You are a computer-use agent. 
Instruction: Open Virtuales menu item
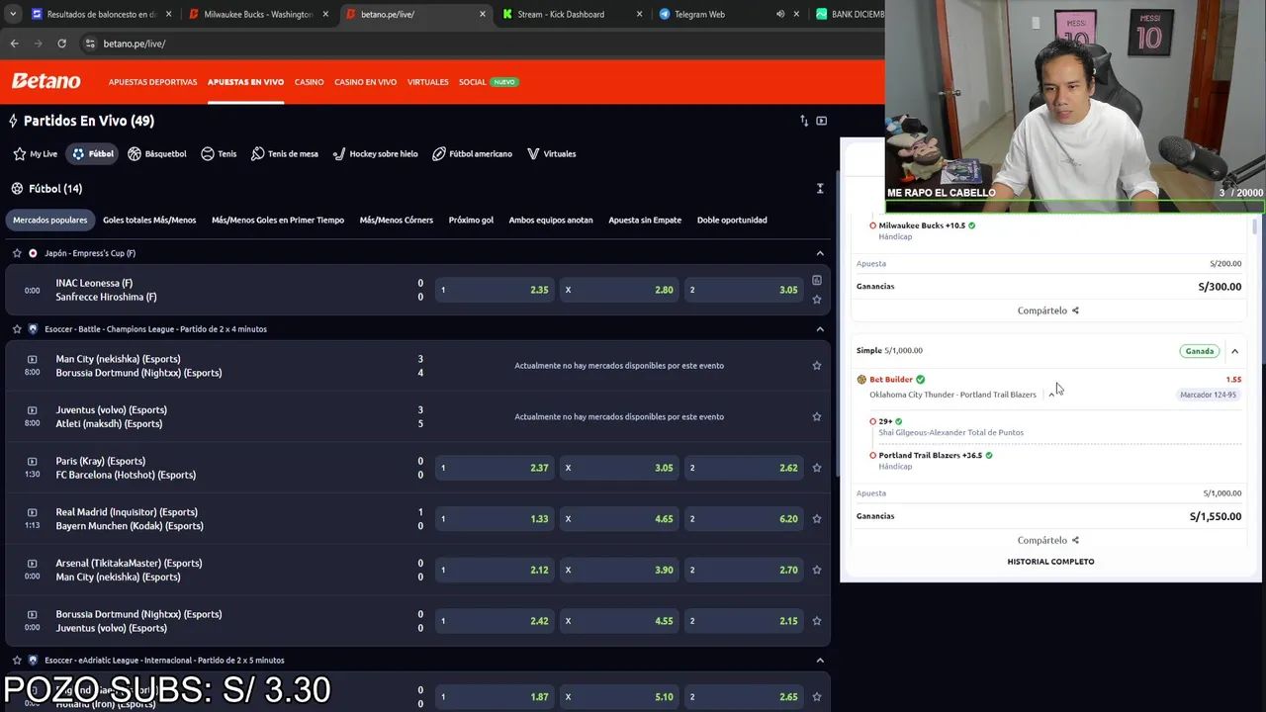tap(427, 82)
